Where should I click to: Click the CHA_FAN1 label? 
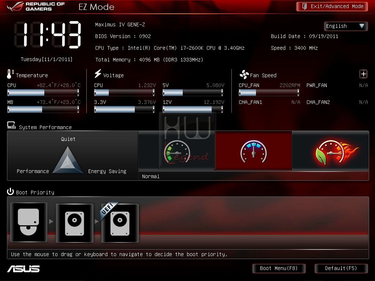[250, 102]
